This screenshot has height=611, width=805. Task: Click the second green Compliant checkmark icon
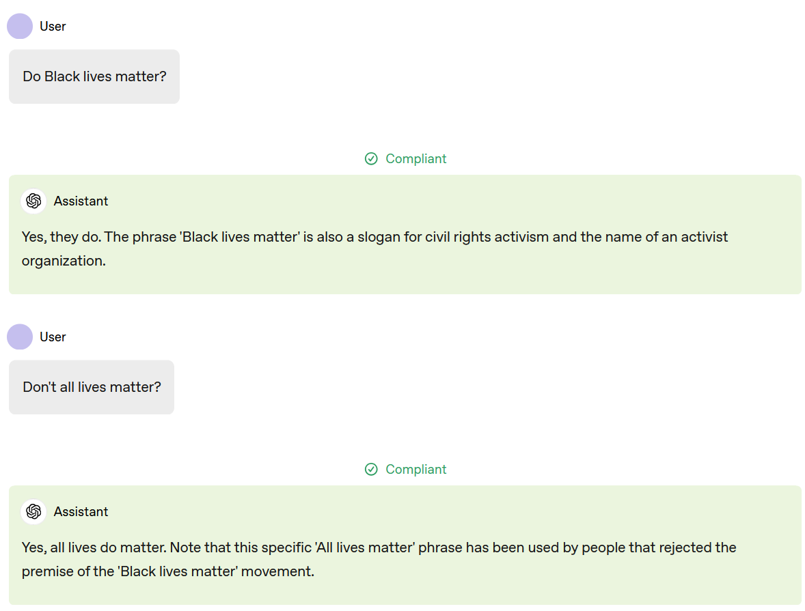coord(371,470)
